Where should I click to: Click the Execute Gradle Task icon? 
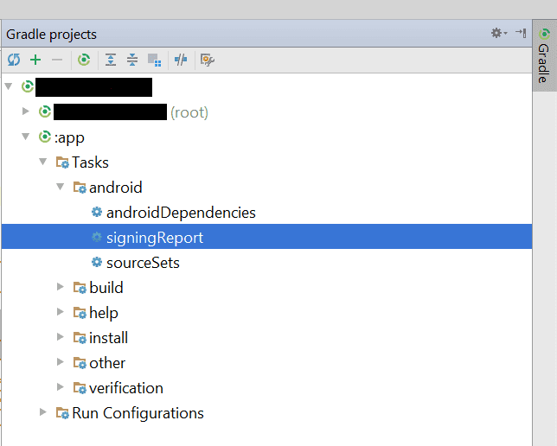click(x=84, y=60)
